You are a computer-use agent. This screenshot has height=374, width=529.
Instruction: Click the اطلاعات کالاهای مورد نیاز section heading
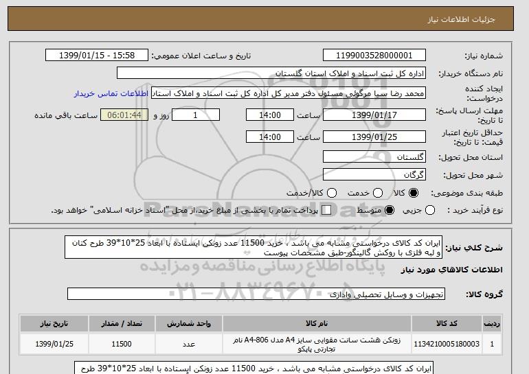click(x=451, y=270)
